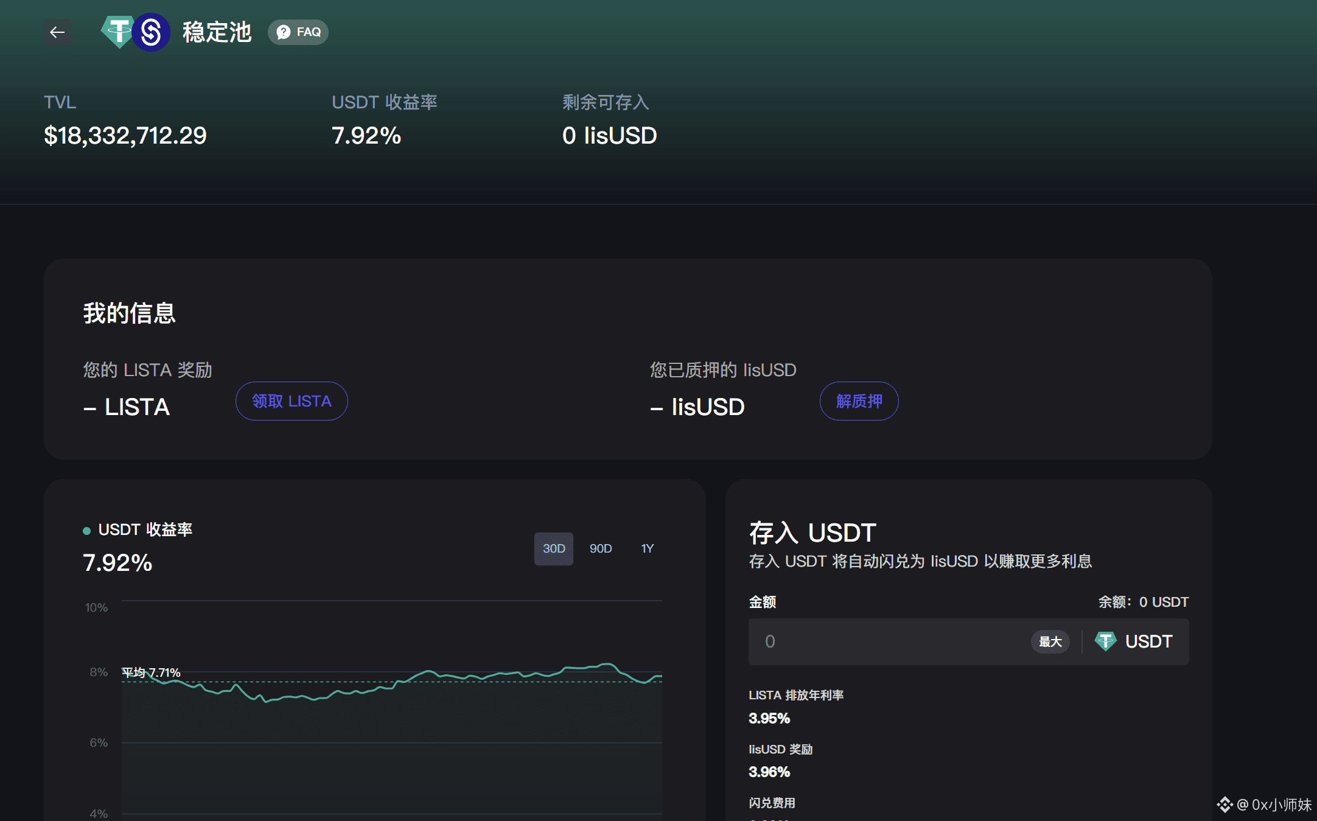The image size is (1317, 821).
Task: Click the 平均 7.71% average line label
Action: [151, 673]
